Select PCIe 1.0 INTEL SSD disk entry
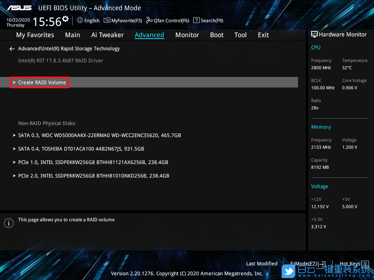 pos(93,162)
